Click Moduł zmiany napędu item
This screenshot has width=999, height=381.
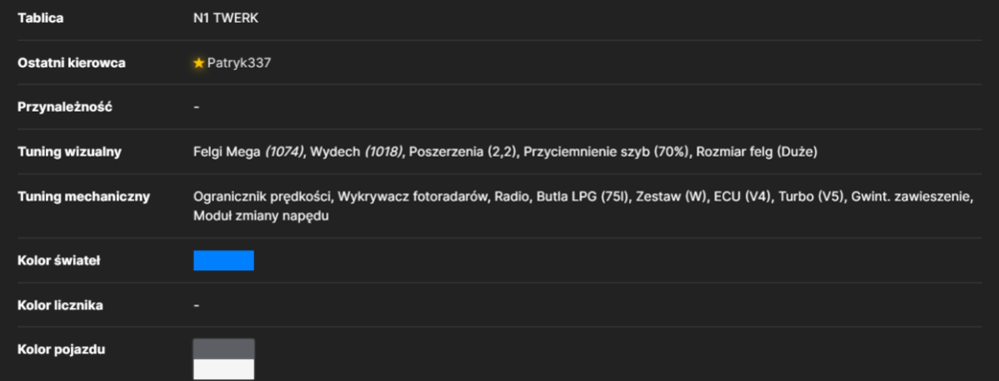tap(261, 215)
